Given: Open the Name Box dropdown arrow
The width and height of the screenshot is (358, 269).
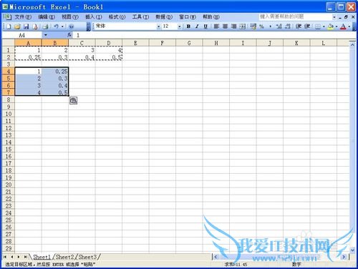Looking at the screenshot, I should (x=45, y=35).
